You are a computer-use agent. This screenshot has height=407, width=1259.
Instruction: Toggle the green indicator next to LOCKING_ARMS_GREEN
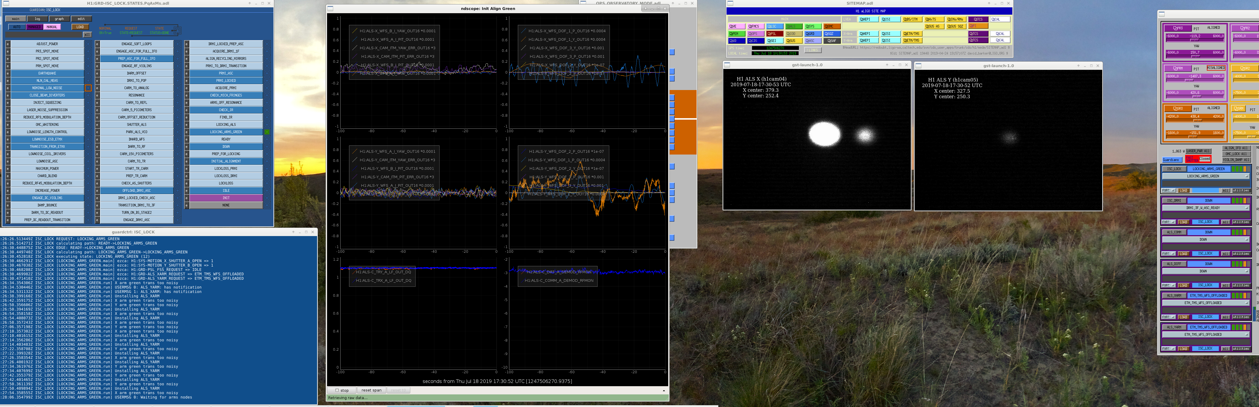coord(267,132)
